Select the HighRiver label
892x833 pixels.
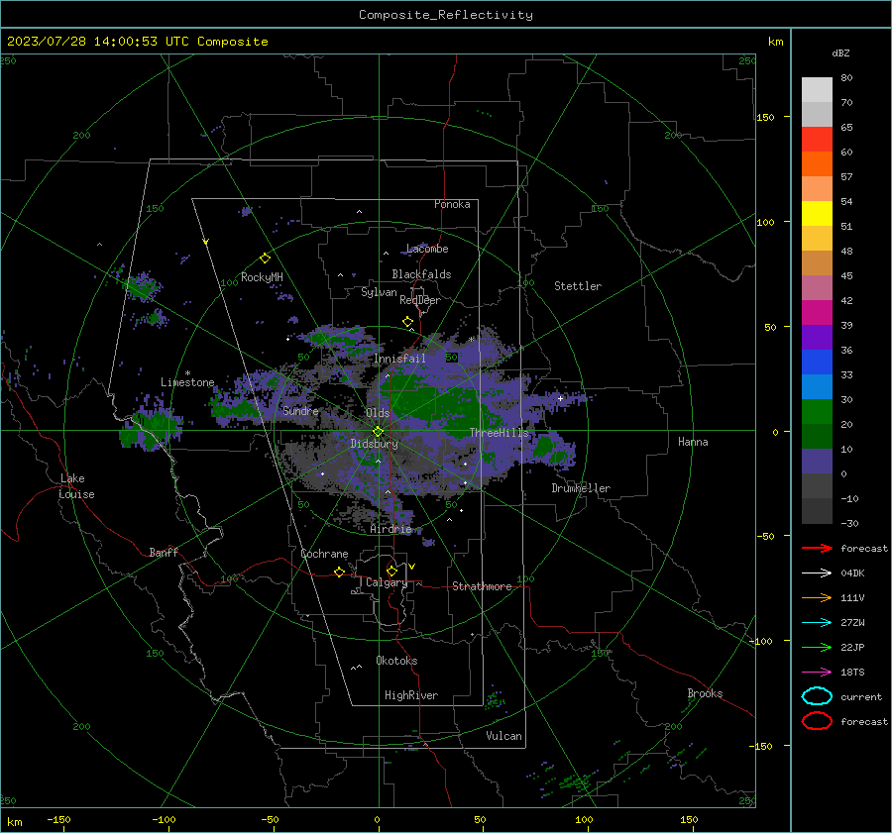click(x=410, y=695)
